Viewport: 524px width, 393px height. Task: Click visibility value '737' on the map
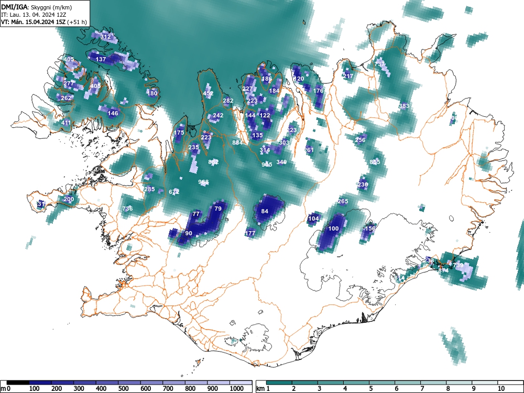click(x=379, y=64)
